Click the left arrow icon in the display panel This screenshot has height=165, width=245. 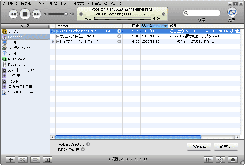(81, 14)
